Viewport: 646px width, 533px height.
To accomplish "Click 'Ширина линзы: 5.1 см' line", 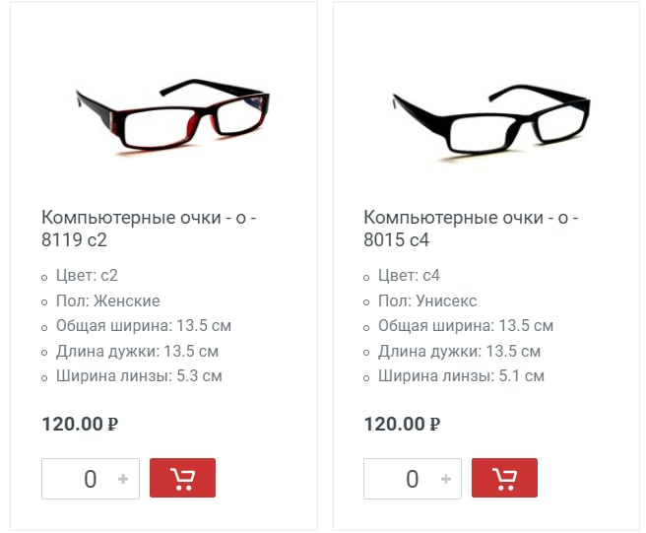I will point(461,376).
